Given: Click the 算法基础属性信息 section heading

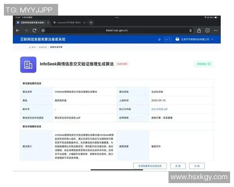Looking at the screenshot, I should coord(32,83).
